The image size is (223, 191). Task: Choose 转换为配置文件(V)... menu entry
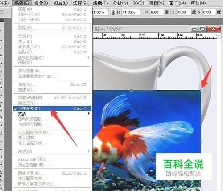pos(52,184)
